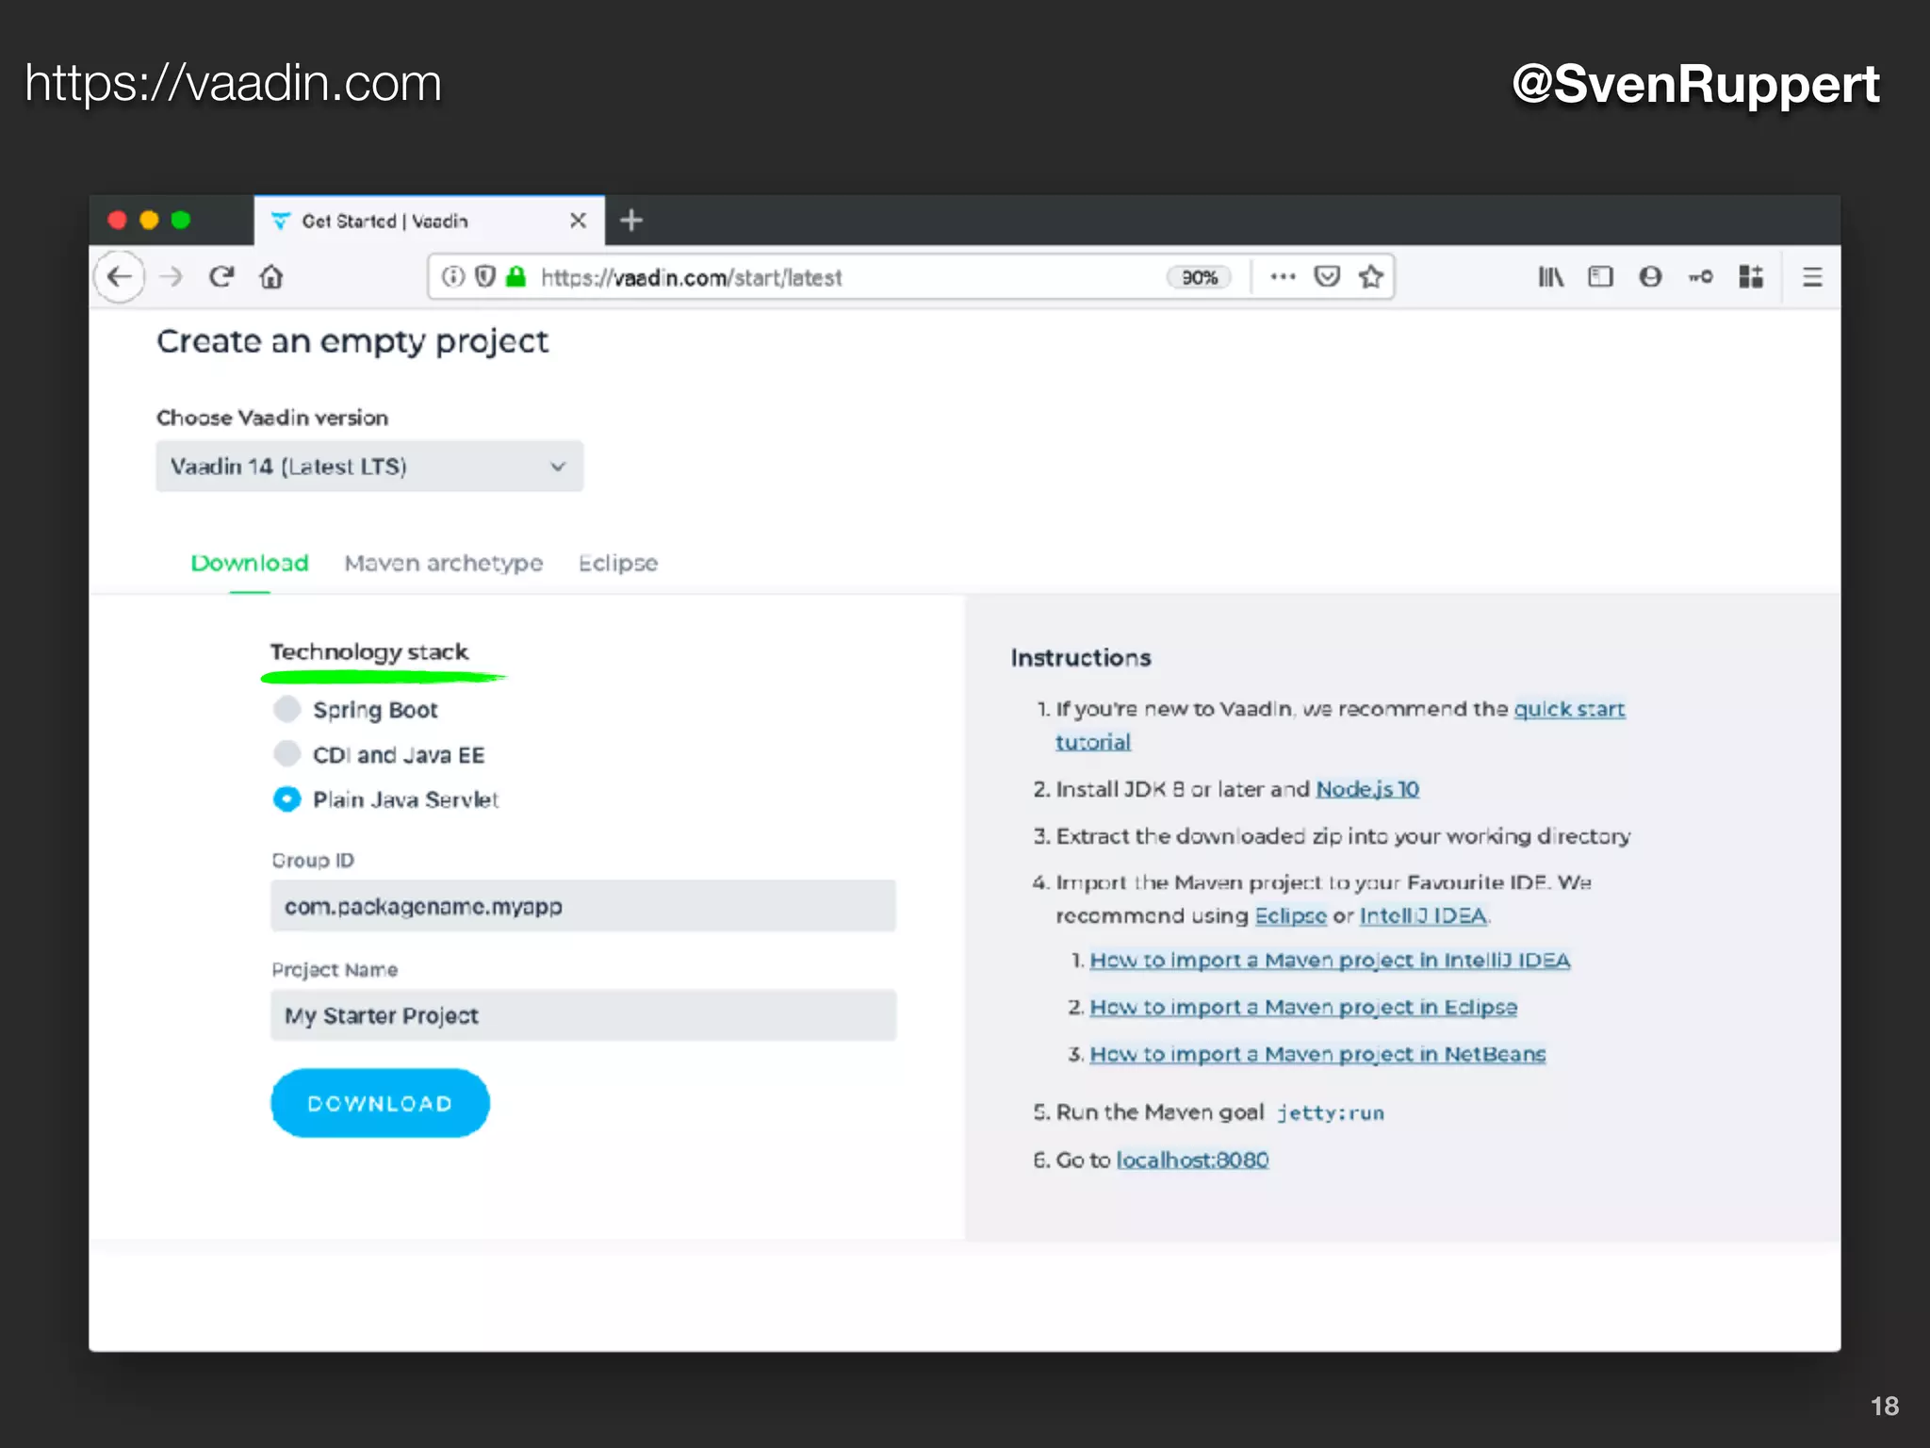Click into the Group ID field
The image size is (1930, 1448).
tap(582, 906)
